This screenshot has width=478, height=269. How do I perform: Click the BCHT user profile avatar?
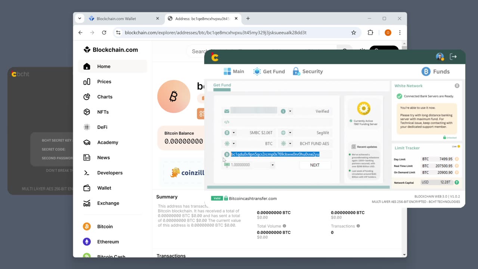(x=440, y=57)
